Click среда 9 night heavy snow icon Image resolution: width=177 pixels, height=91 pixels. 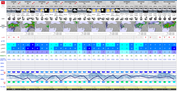point(18,10)
